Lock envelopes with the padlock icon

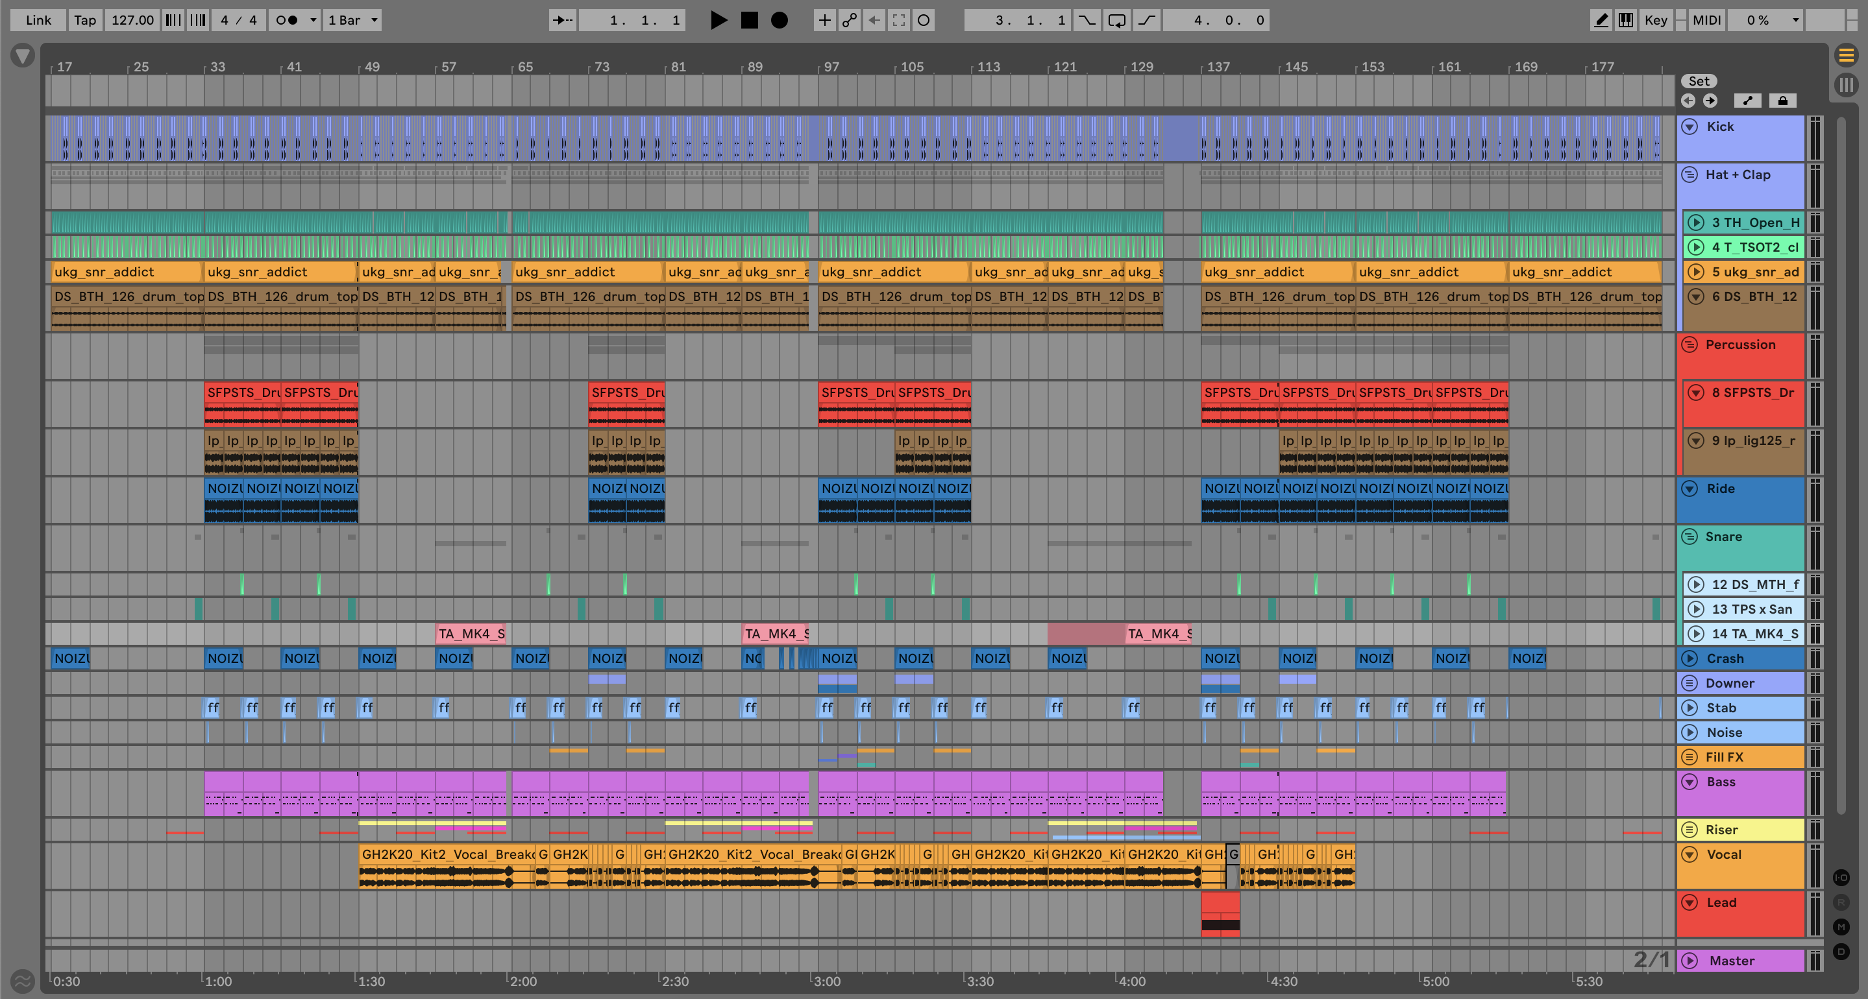click(1782, 101)
